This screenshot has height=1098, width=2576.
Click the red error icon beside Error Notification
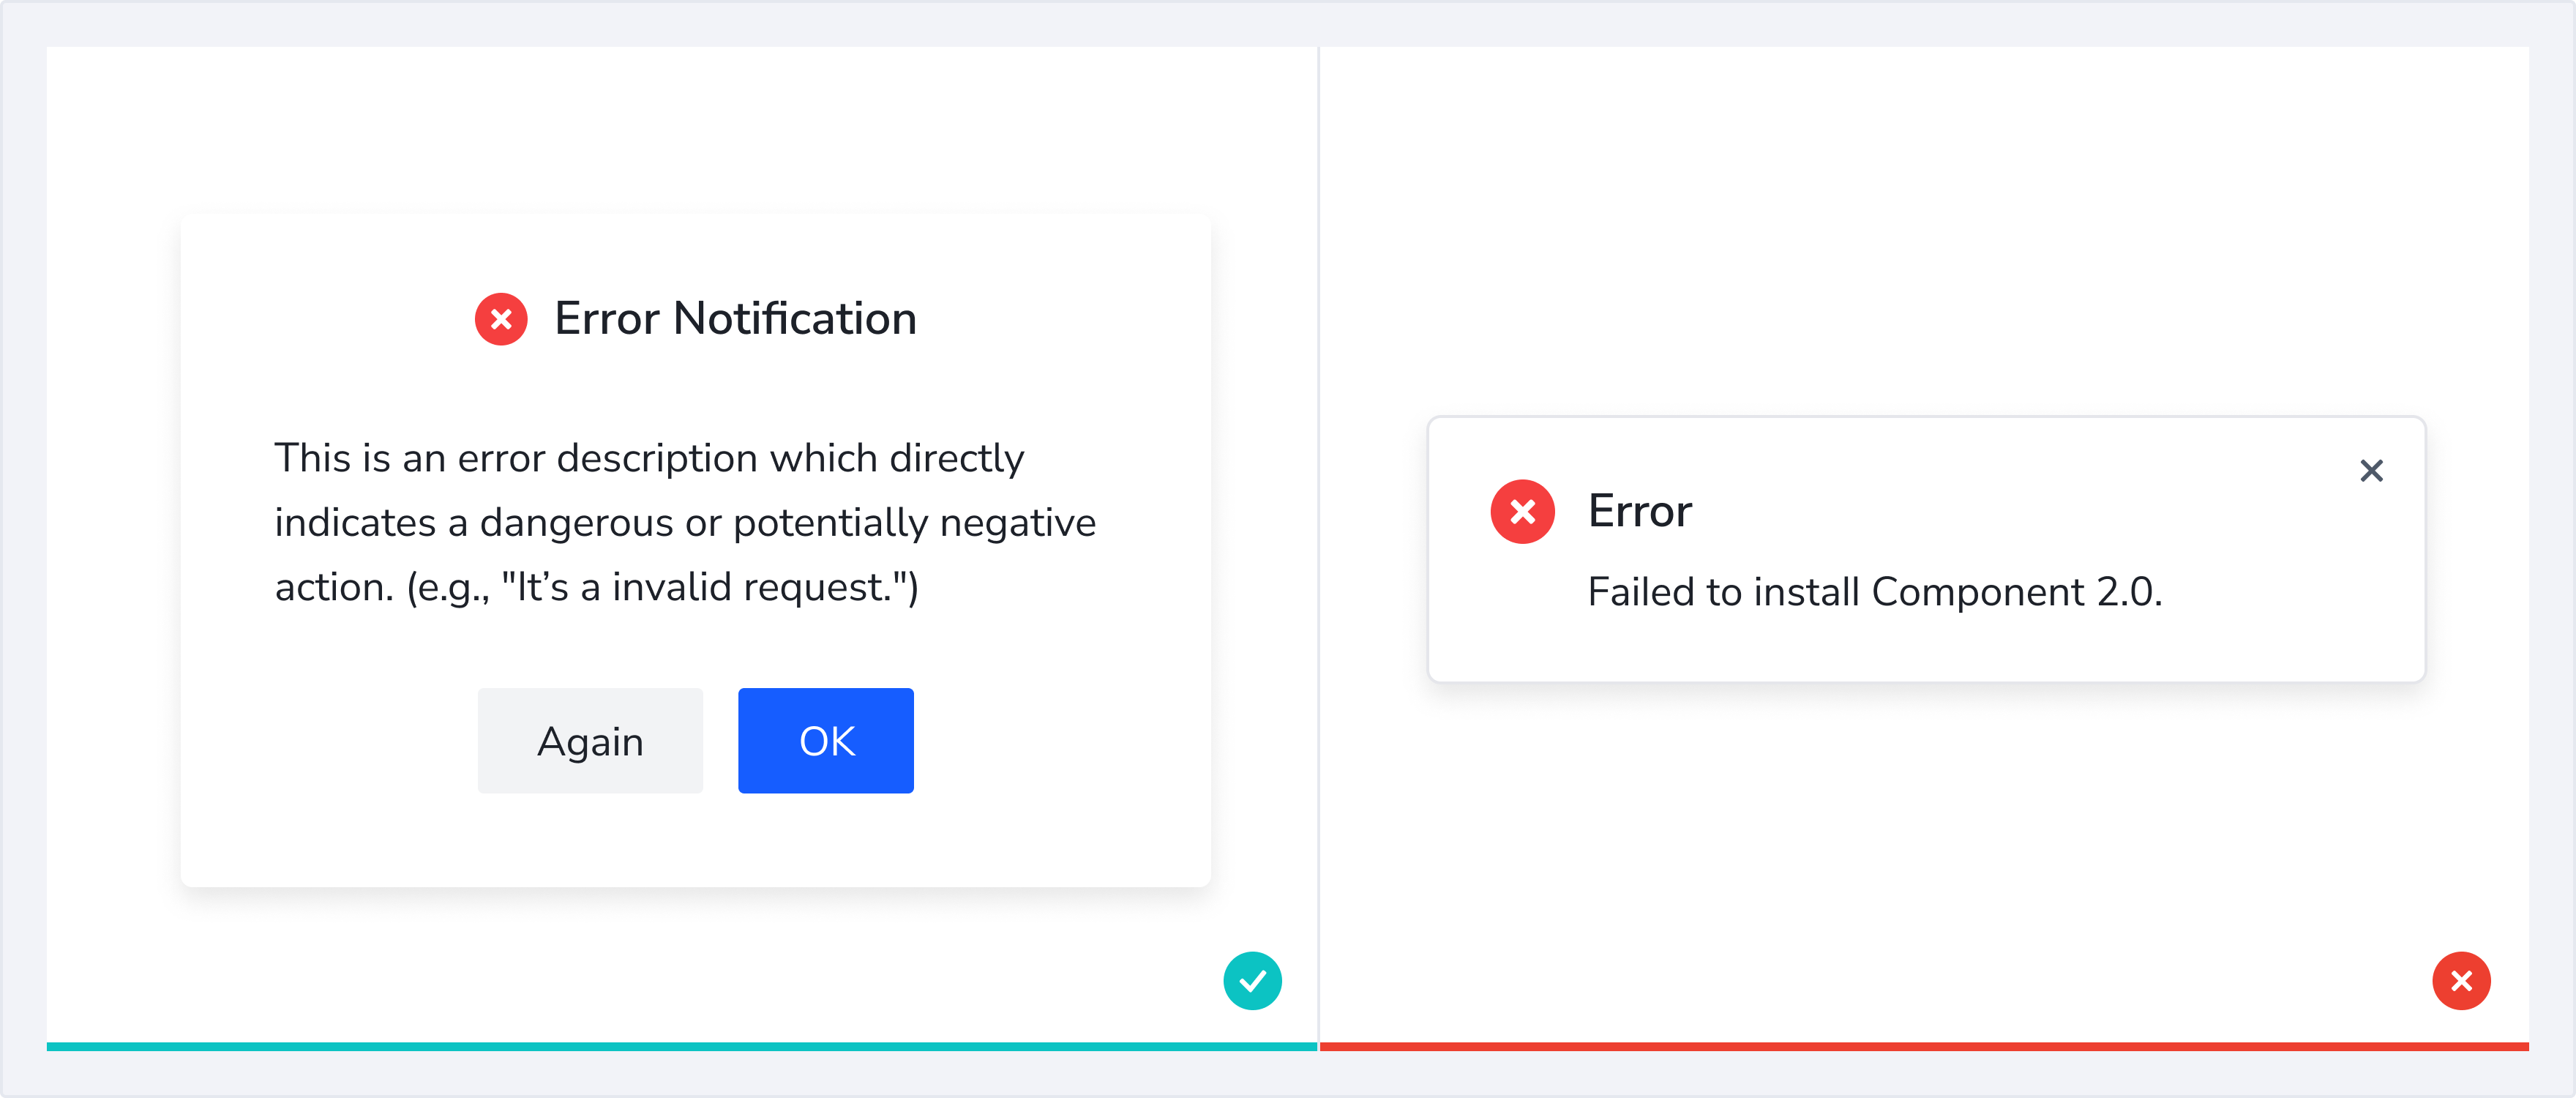click(501, 319)
